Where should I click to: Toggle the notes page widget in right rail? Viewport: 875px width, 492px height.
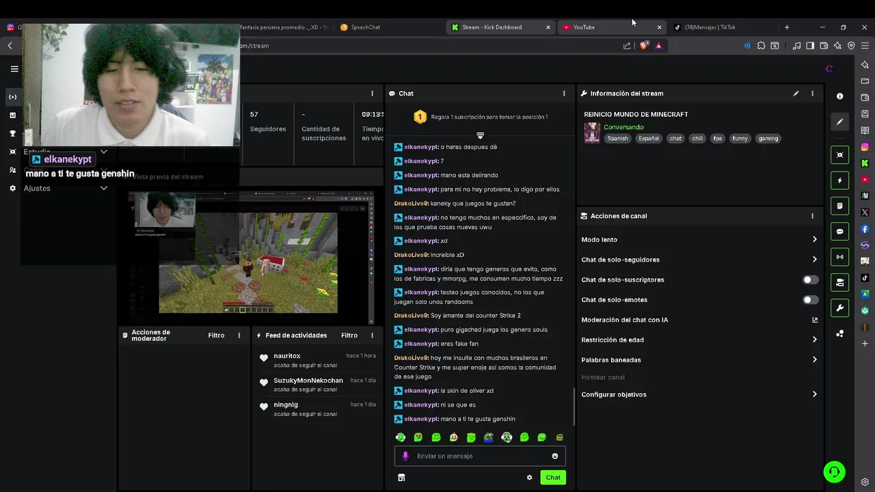pos(840,206)
